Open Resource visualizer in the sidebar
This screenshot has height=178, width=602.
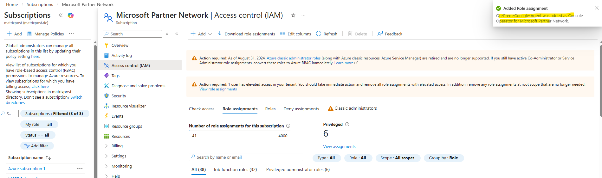coord(128,106)
